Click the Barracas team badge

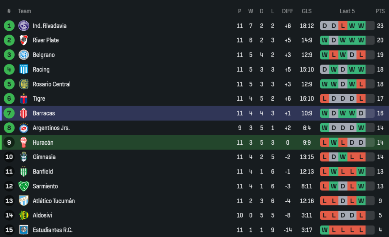(x=24, y=113)
